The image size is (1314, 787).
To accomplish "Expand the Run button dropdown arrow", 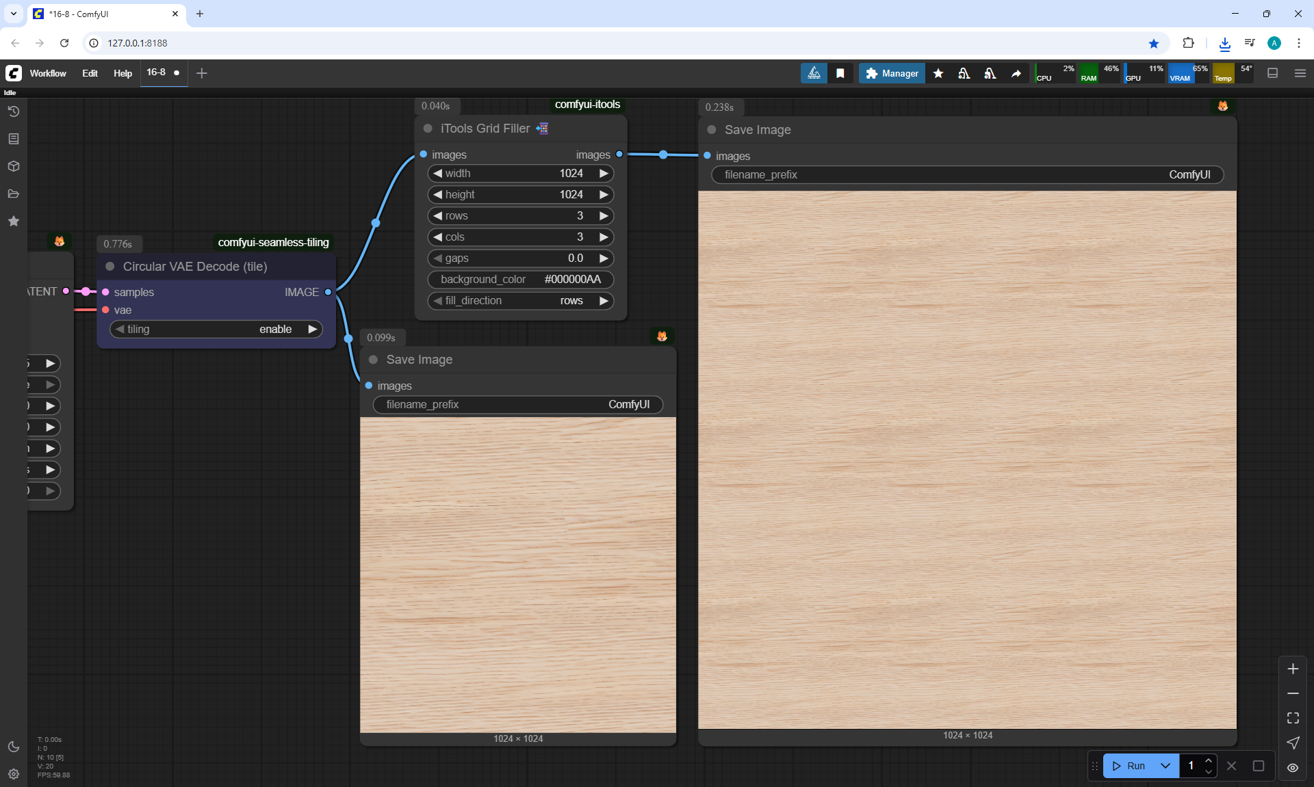I will point(1165,766).
